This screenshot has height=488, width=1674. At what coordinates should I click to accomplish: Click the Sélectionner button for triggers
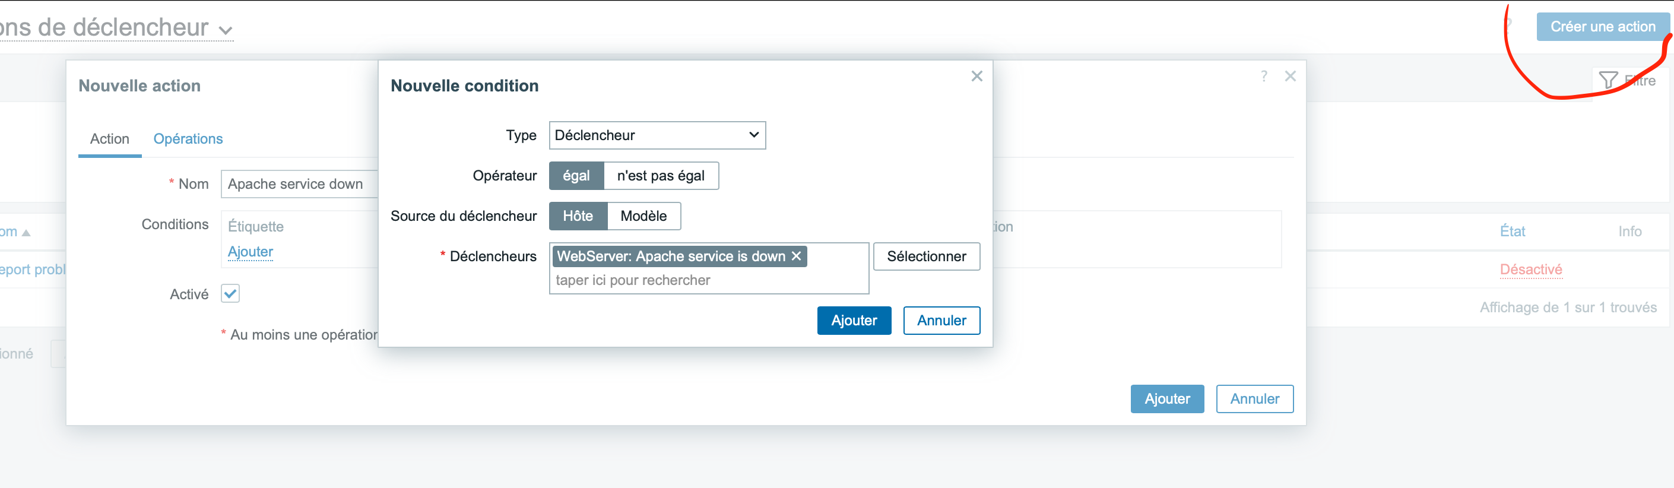[x=925, y=256]
